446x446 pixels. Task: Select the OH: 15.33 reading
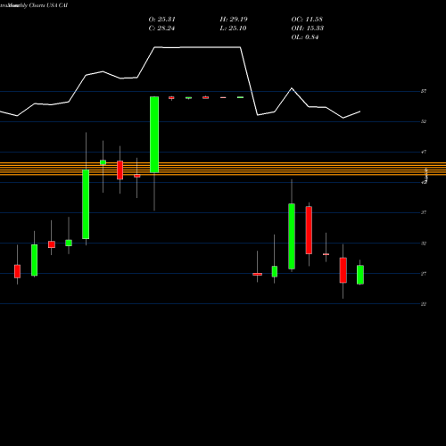(x=308, y=29)
